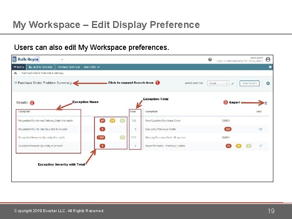Open total 120 link for Cancelled Purchase Order
Viewport: 292px width, 219px height.
point(260,129)
